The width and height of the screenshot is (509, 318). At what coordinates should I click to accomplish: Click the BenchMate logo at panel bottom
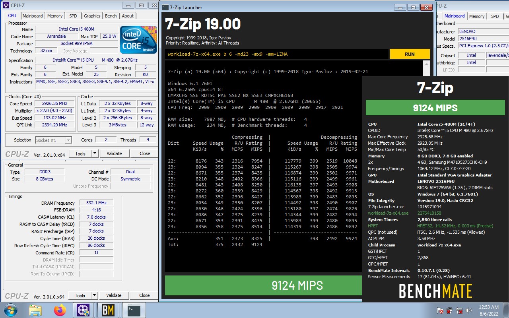435,291
